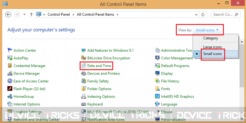
Task: Expand the View by Small icons dropdown
Action: [207, 30]
